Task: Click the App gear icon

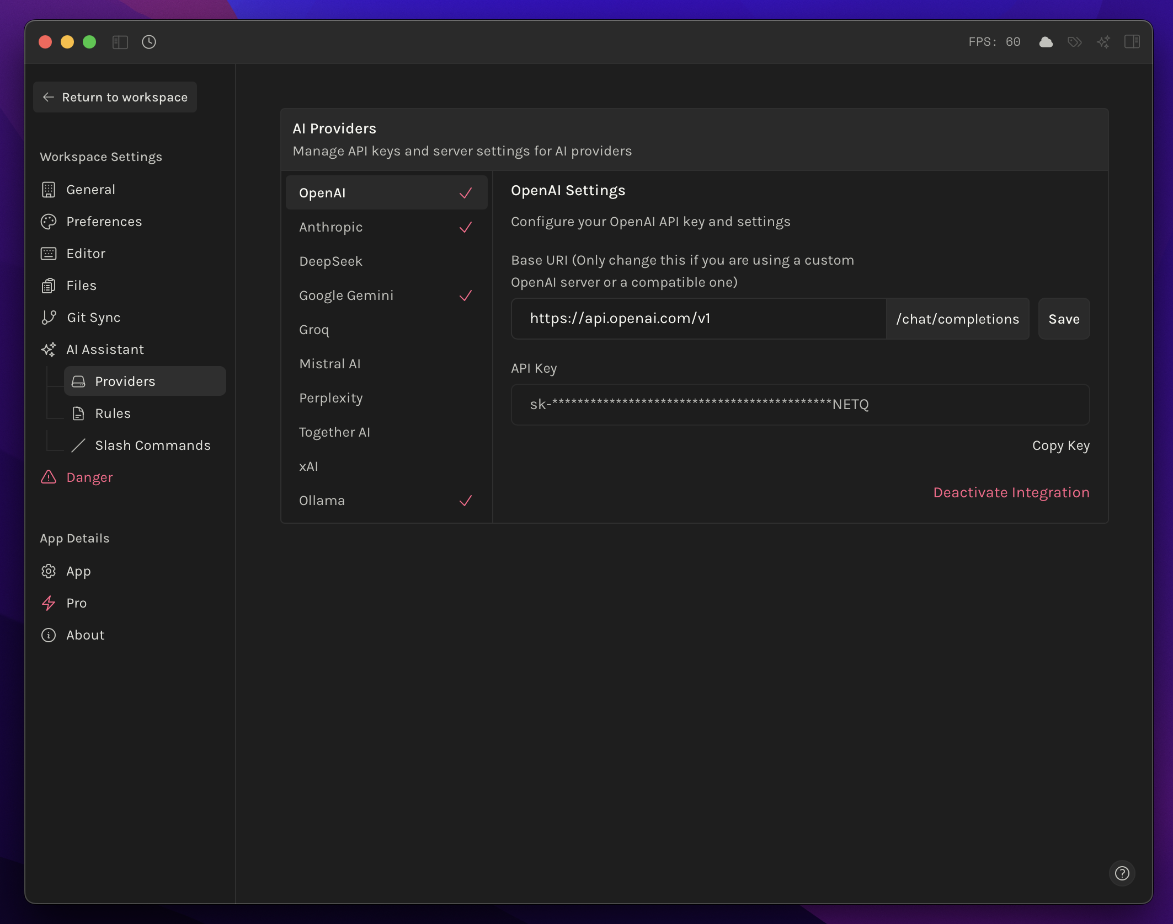Action: (x=49, y=571)
